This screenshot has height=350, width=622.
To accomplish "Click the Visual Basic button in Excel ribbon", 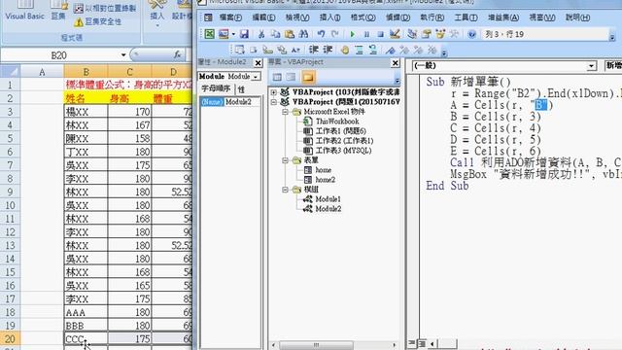I will pos(24,12).
